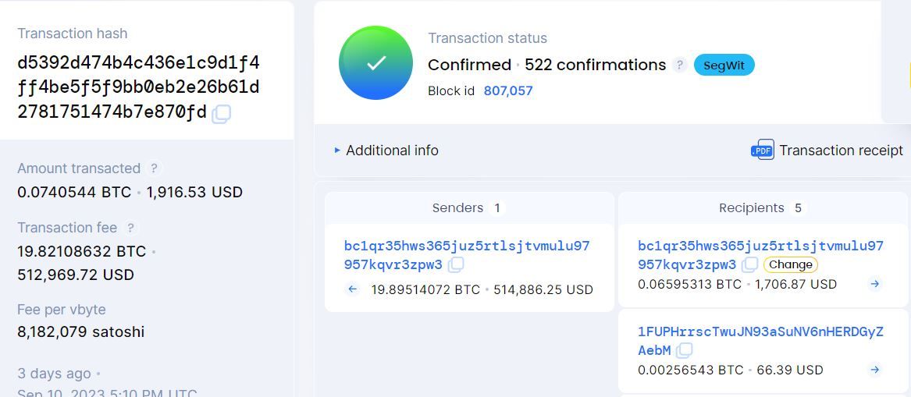
Task: Open the help icon beside Amount transacted
Action: point(155,168)
